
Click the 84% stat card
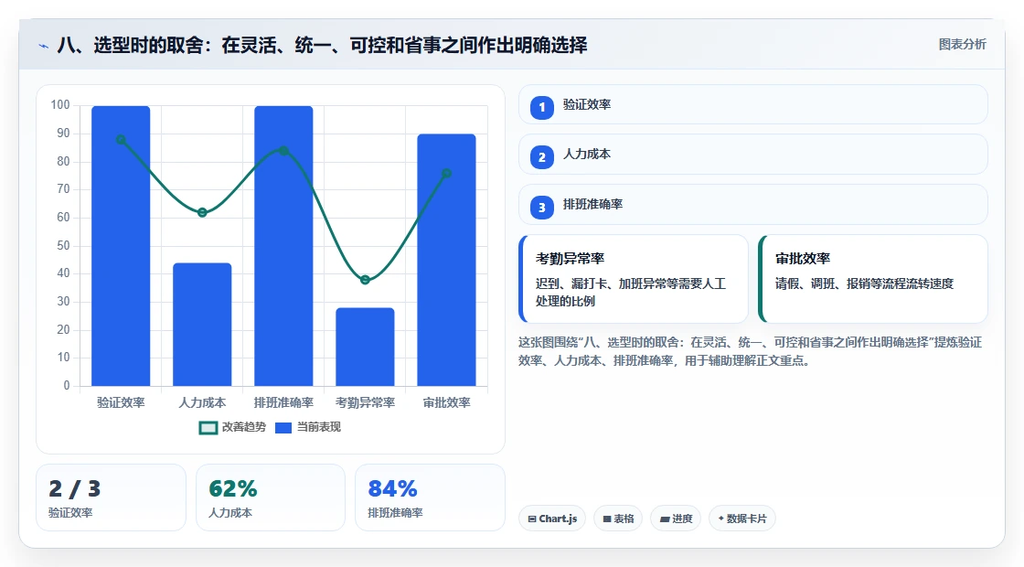(430, 497)
